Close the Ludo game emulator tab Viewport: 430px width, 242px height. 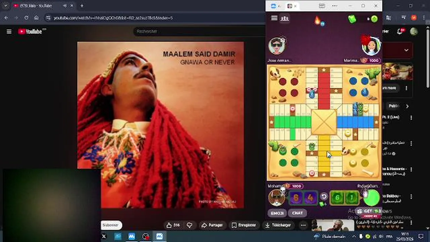[296, 6]
